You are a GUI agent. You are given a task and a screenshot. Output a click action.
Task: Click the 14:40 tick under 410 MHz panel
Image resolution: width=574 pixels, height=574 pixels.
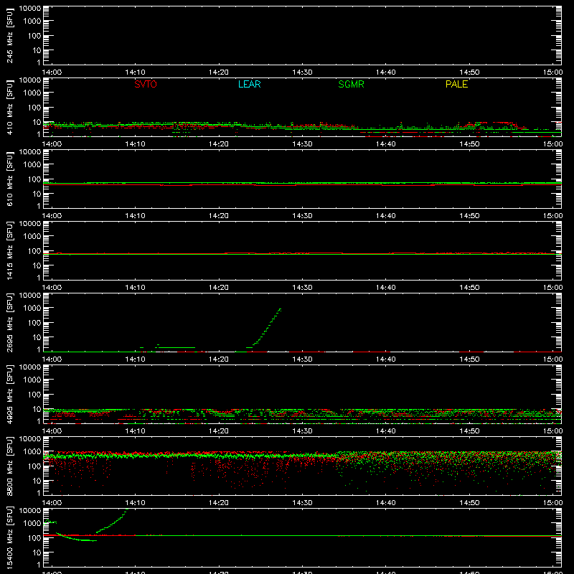[x=386, y=144]
